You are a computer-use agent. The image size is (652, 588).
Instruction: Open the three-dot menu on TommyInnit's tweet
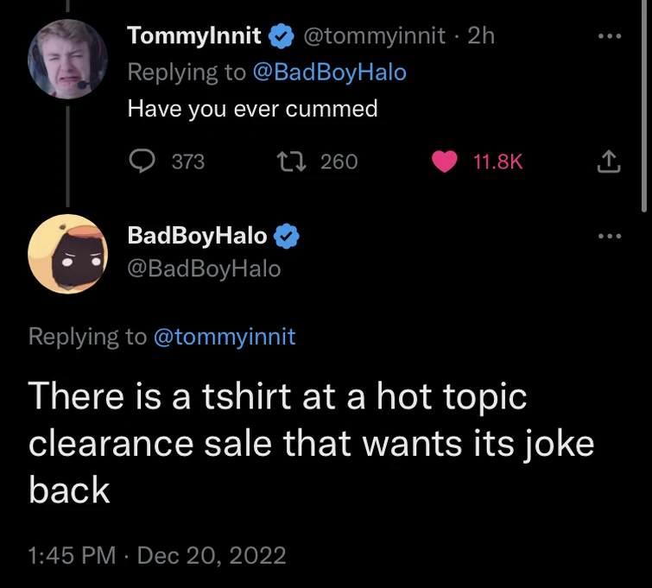pyautogui.click(x=610, y=36)
